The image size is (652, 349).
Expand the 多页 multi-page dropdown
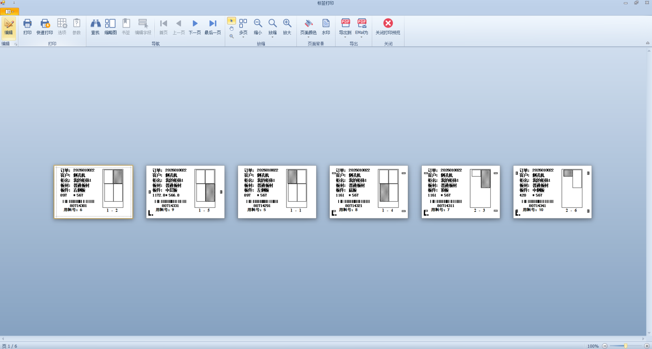[243, 37]
